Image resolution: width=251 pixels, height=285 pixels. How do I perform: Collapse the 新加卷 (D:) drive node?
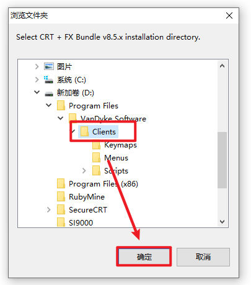point(37,92)
